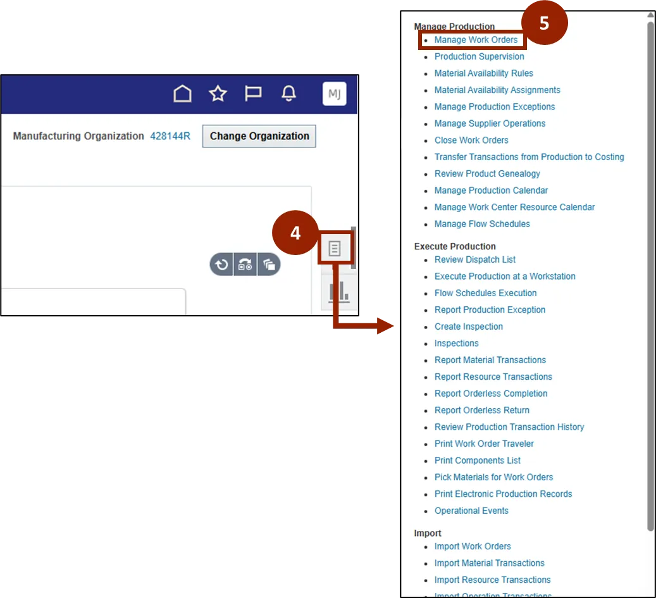Open Material Availability Rules
The height and width of the screenshot is (598, 656).
click(484, 73)
